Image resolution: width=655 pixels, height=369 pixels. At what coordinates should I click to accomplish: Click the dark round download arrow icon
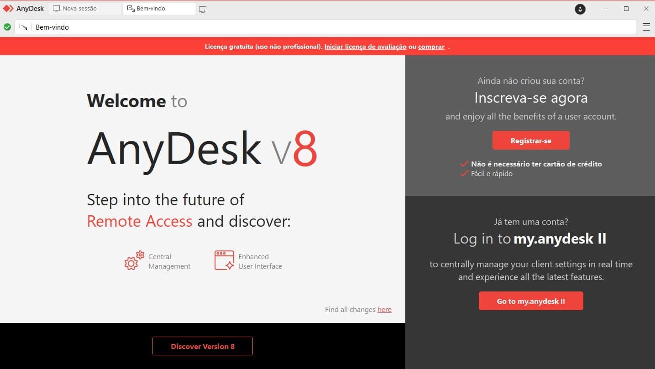point(580,9)
